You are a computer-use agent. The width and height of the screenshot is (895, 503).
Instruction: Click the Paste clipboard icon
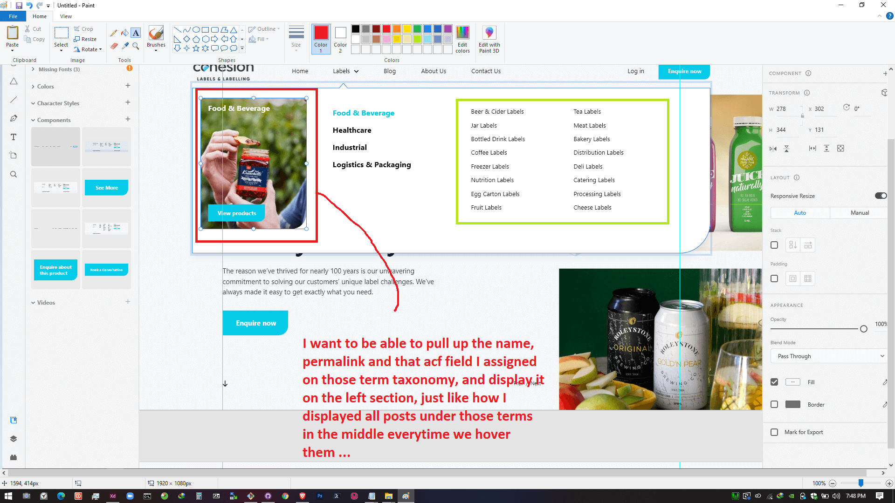[13, 33]
